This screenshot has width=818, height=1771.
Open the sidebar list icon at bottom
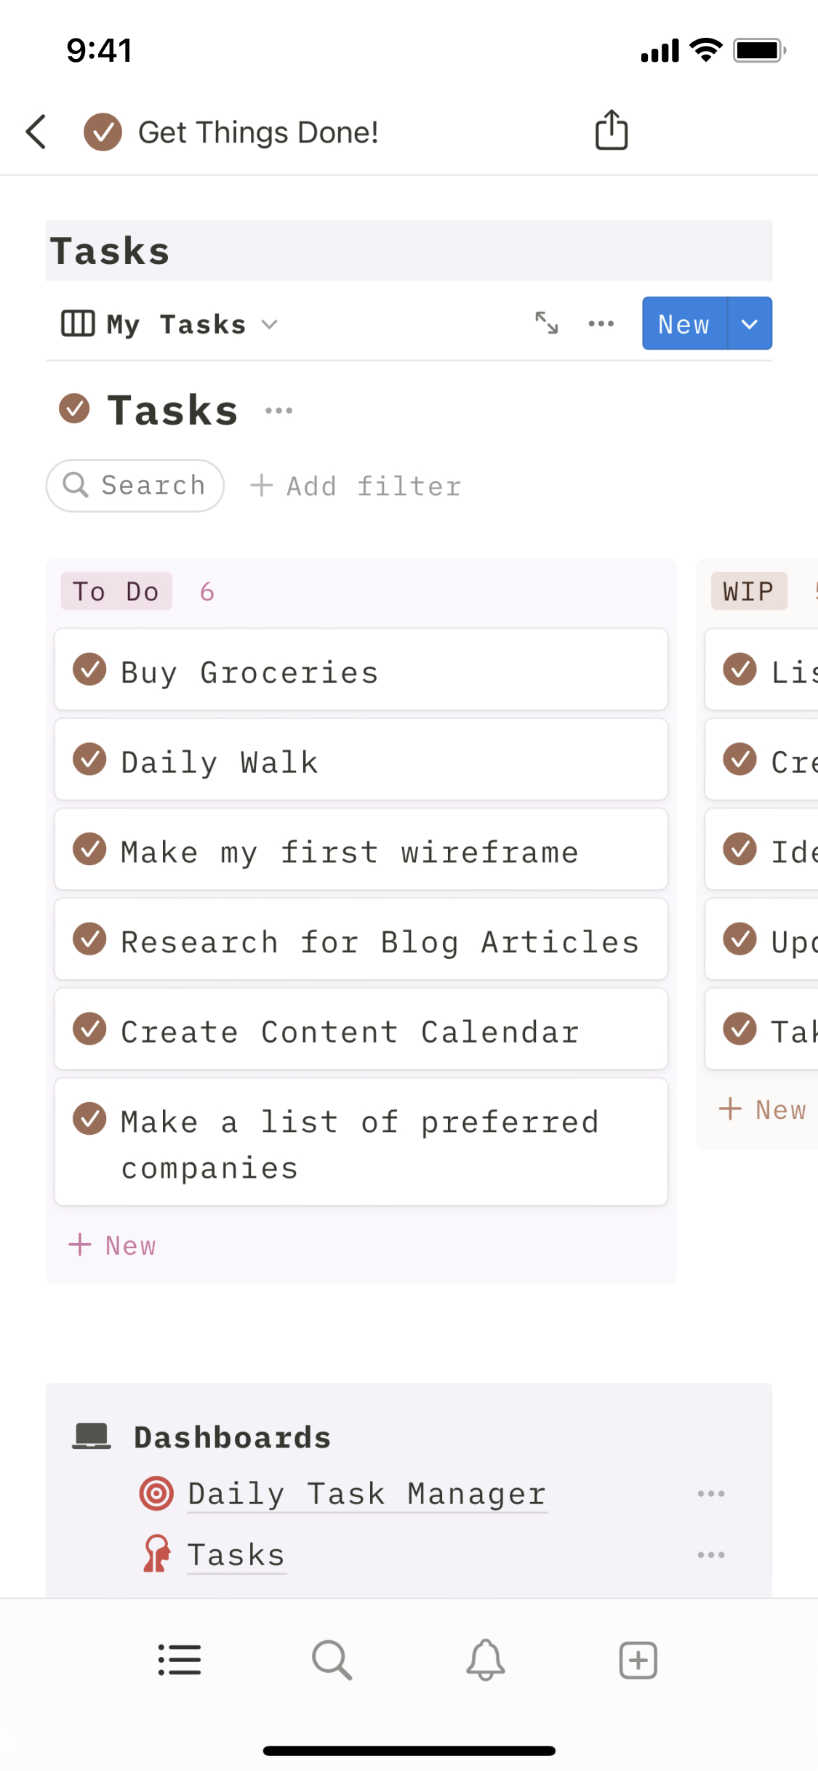point(180,1660)
